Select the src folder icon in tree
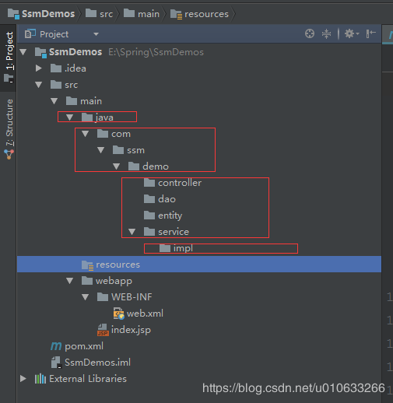393x403 pixels. pyautogui.click(x=56, y=85)
